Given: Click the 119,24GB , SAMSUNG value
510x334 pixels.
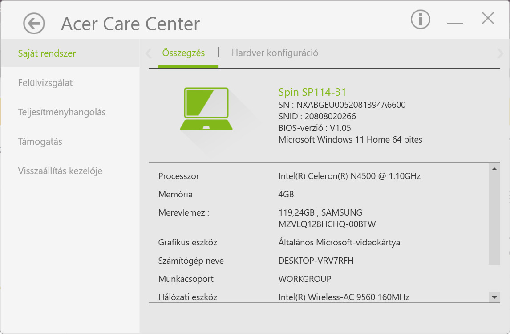Looking at the screenshot, I should pos(320,212).
